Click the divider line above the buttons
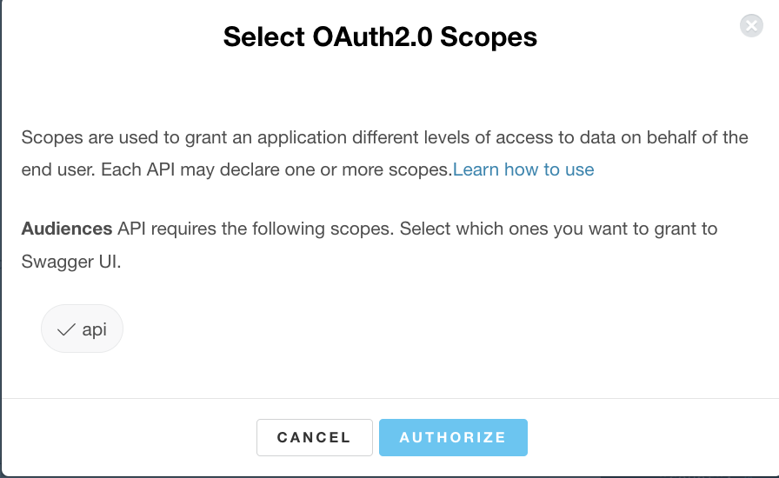 pyautogui.click(x=389, y=398)
